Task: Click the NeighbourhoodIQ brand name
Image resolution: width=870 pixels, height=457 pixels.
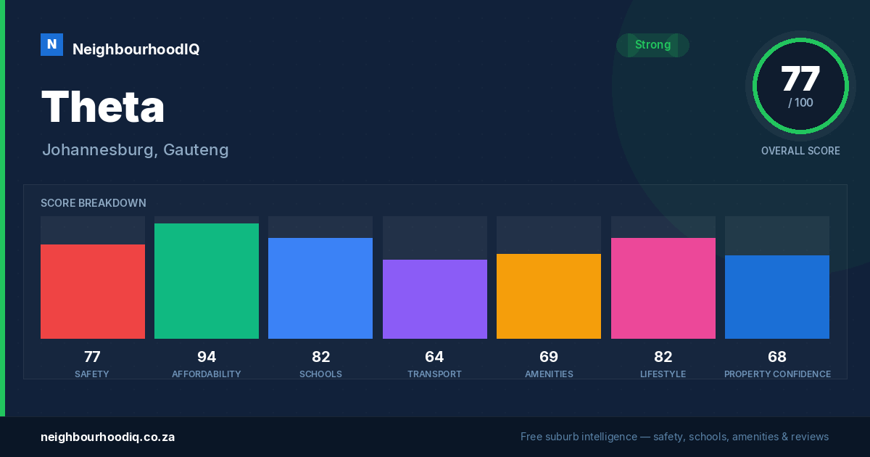Action: point(136,49)
